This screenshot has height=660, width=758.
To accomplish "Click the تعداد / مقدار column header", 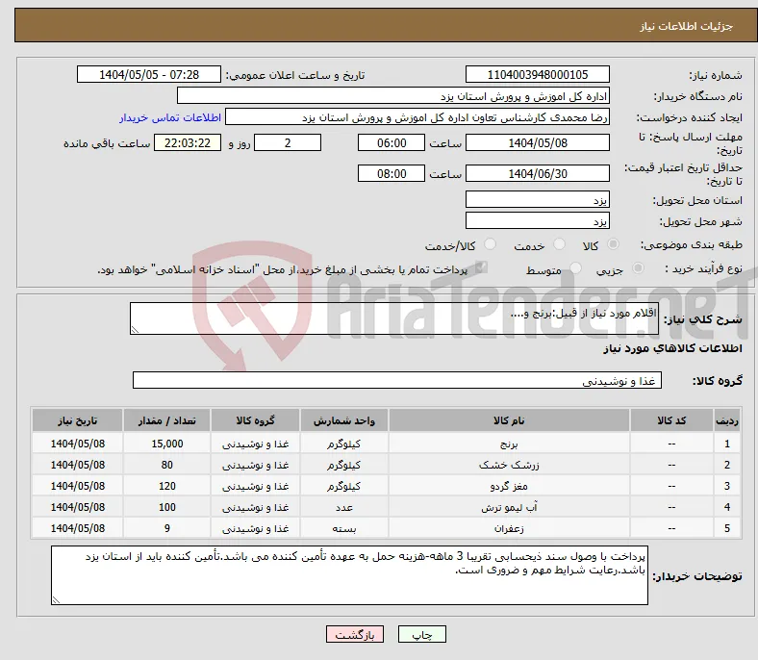I will [166, 420].
